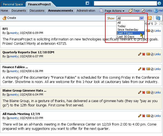Delete the Quarterly Reports Due announcement
163x136 pixels.
coord(144,54)
